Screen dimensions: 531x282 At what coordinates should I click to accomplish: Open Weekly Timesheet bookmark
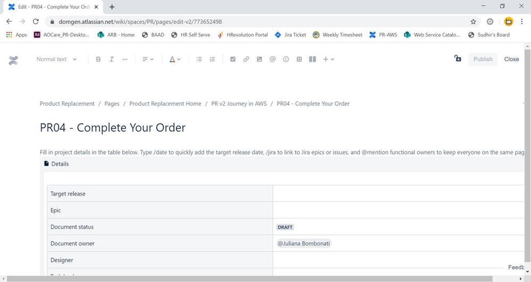338,35
